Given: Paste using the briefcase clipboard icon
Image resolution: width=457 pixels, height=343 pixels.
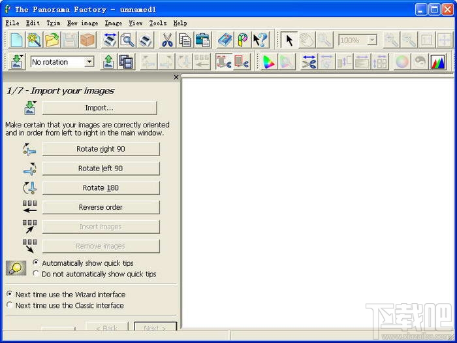Looking at the screenshot, I should (x=202, y=40).
